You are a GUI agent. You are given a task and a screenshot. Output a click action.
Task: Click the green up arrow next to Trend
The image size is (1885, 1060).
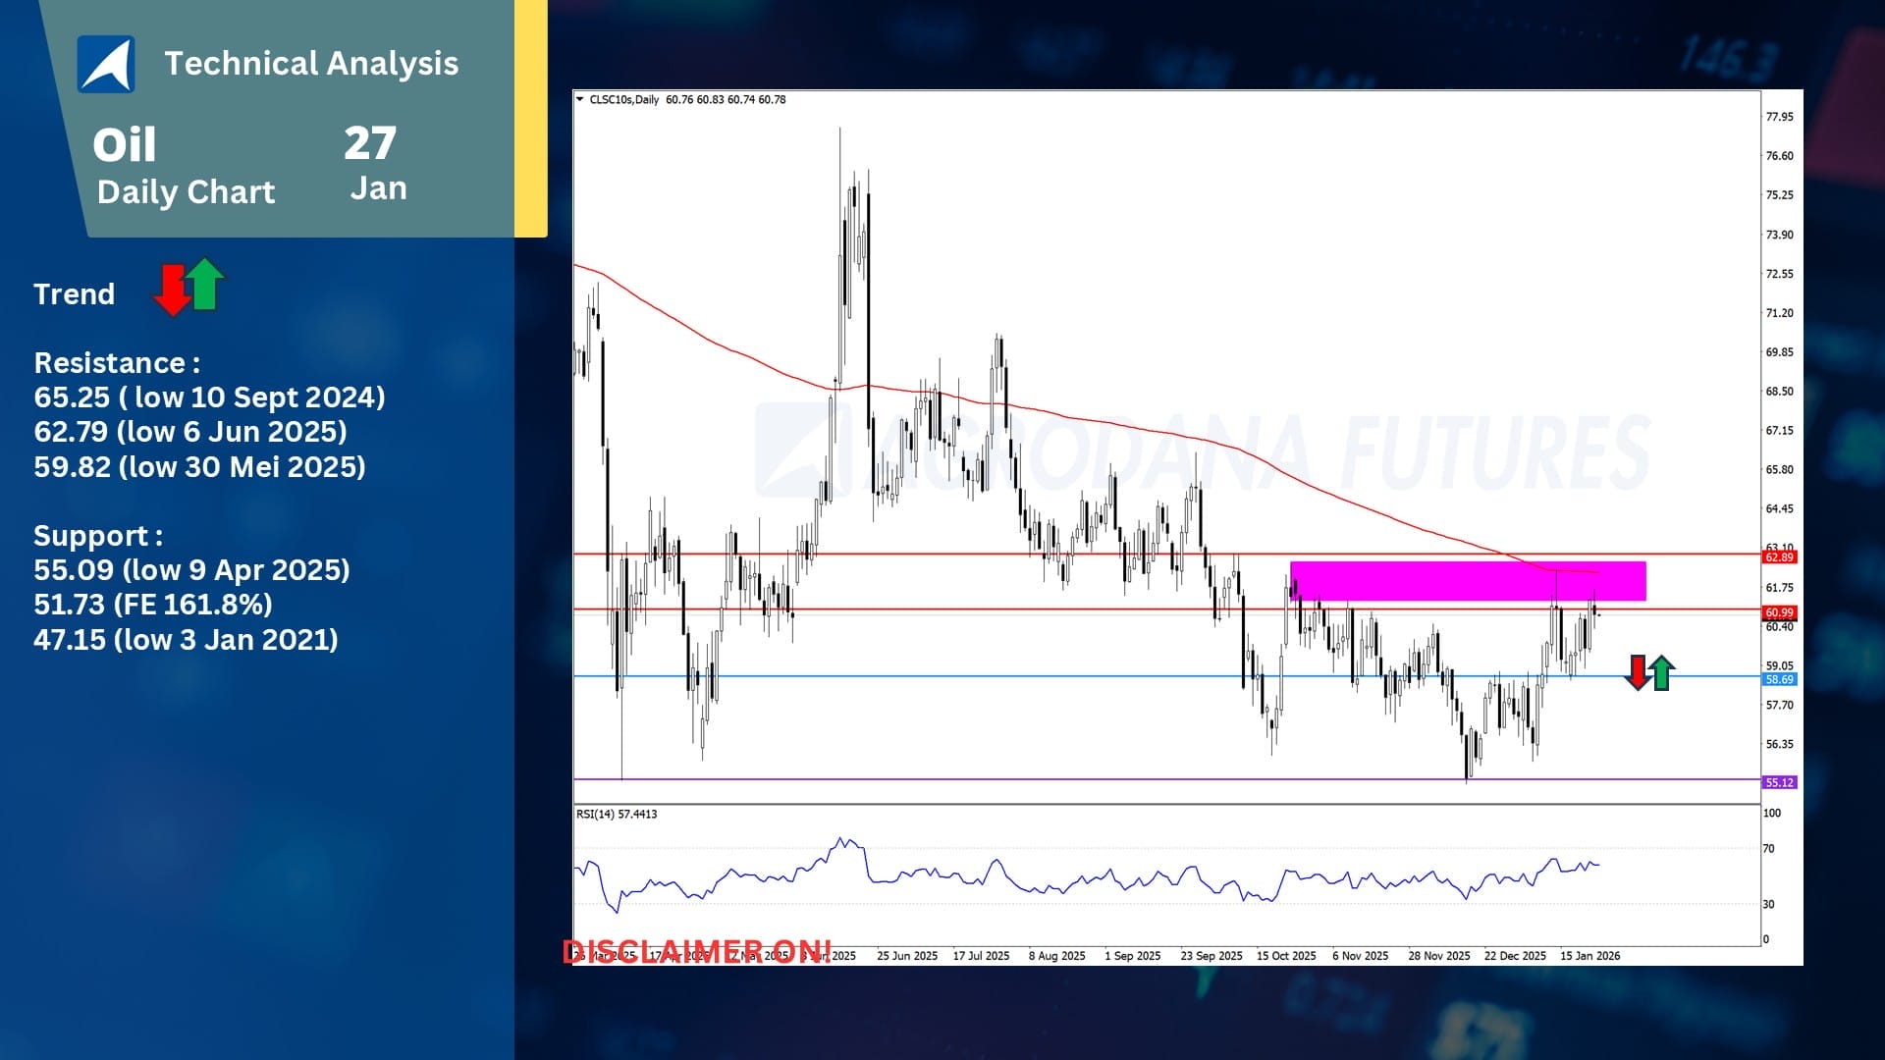tap(206, 283)
